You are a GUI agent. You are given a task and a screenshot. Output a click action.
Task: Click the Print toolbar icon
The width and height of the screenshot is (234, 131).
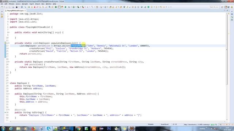coord(13,7)
